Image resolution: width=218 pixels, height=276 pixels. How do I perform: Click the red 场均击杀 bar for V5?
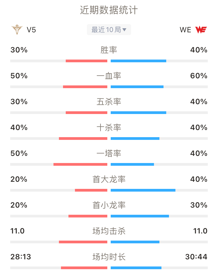click(83, 242)
